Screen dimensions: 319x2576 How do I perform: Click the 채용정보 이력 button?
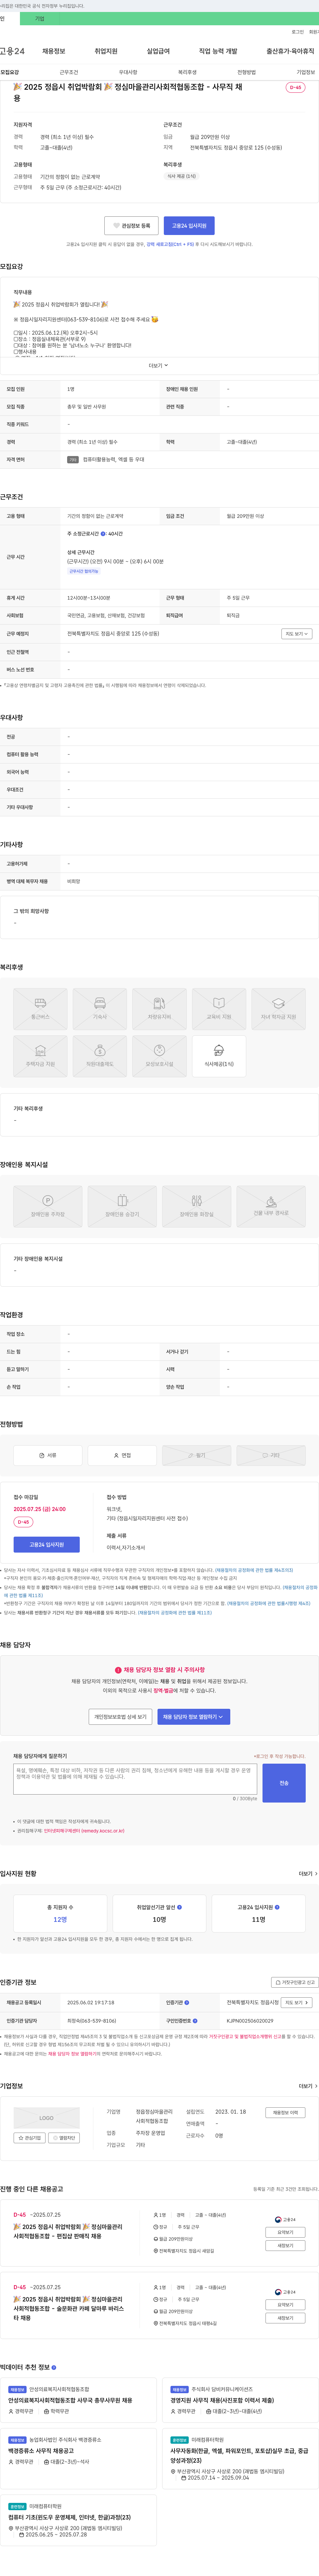point(285,2113)
